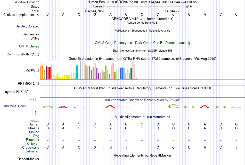Click the Multiz Alignments of 100 Vertebrates title
245x165 pixels.
coord(142,117)
